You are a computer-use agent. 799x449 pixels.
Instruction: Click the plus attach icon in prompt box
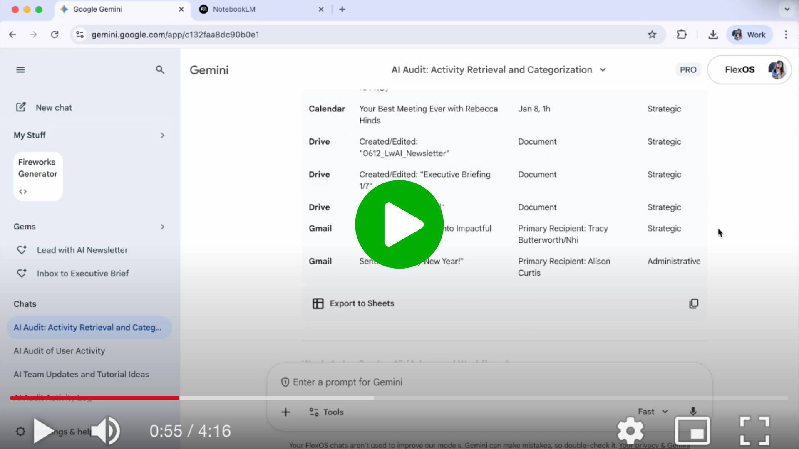285,412
